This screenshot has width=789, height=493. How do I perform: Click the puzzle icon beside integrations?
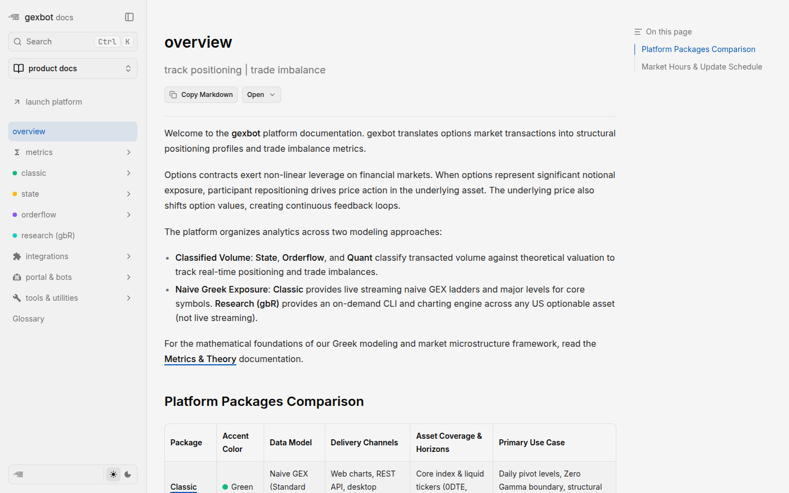(17, 256)
